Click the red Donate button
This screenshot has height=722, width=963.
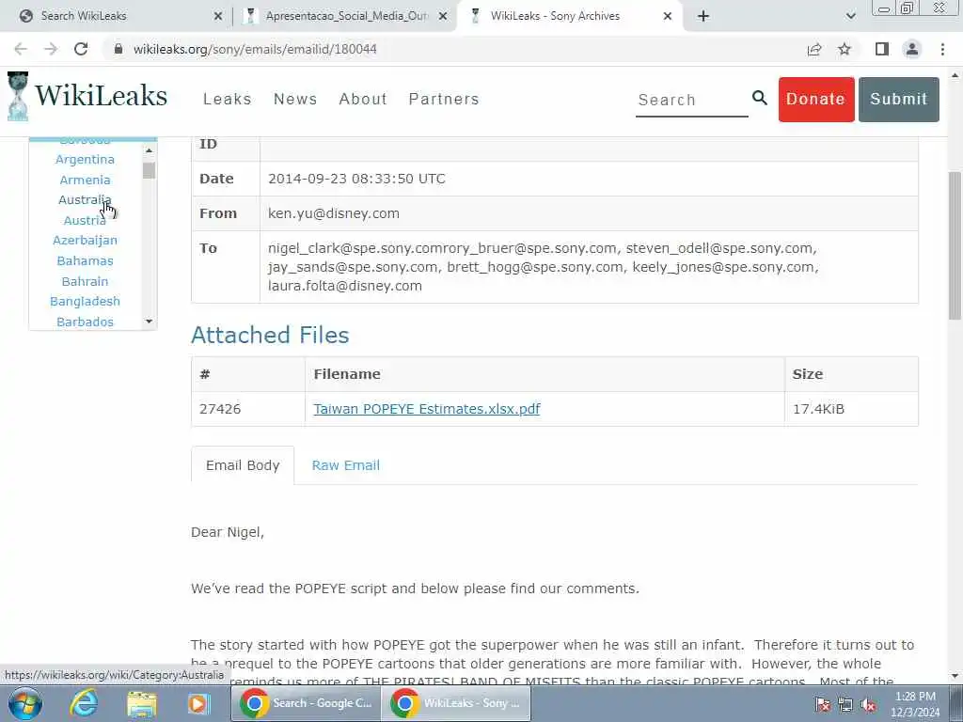tap(816, 100)
